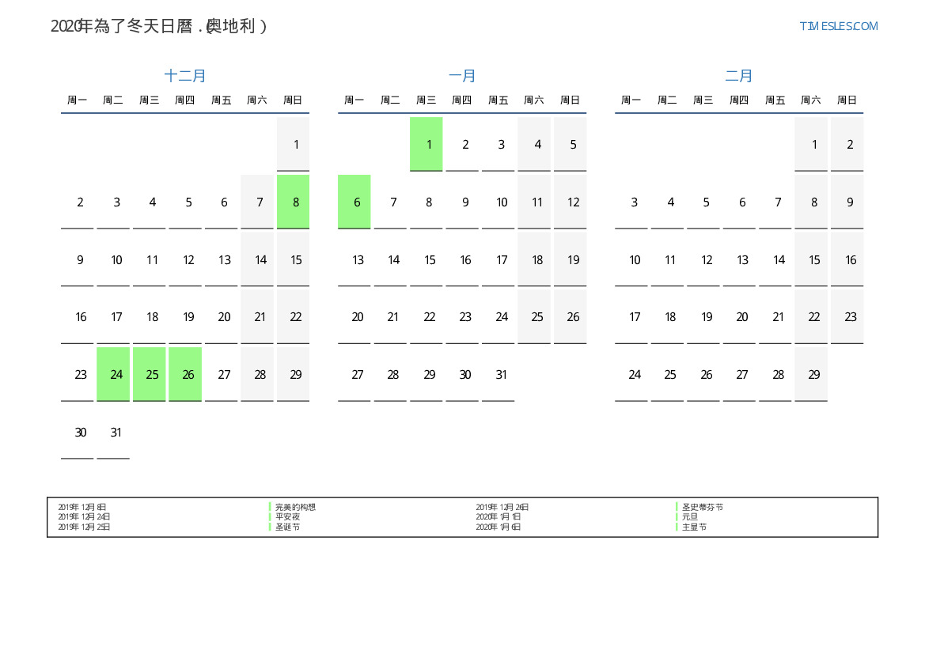
Task: Click the 完美的构想 legend entry
Action: (295, 507)
